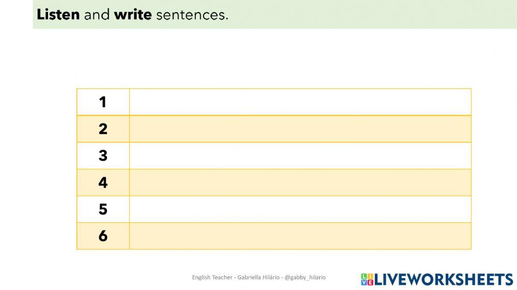The height and width of the screenshot is (290, 517).
Task: Select the number 2 cell
Action: (x=103, y=129)
